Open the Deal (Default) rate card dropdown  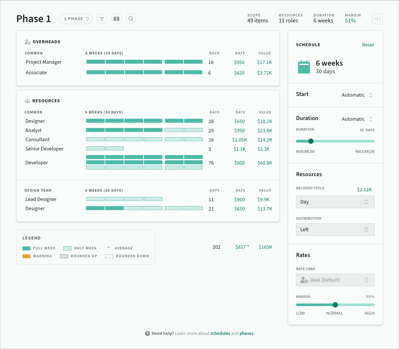335,280
